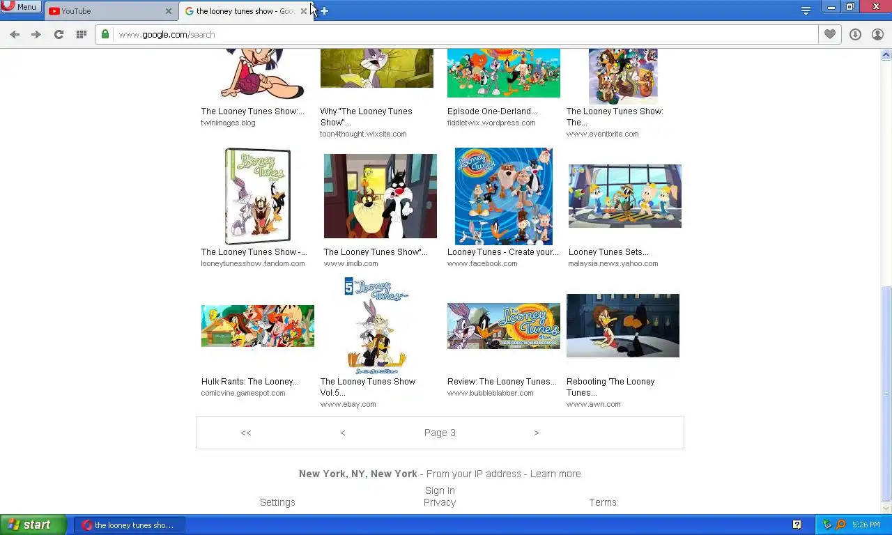This screenshot has height=535, width=892.
Task: Click the scrollbar up arrow
Action: coord(886,54)
